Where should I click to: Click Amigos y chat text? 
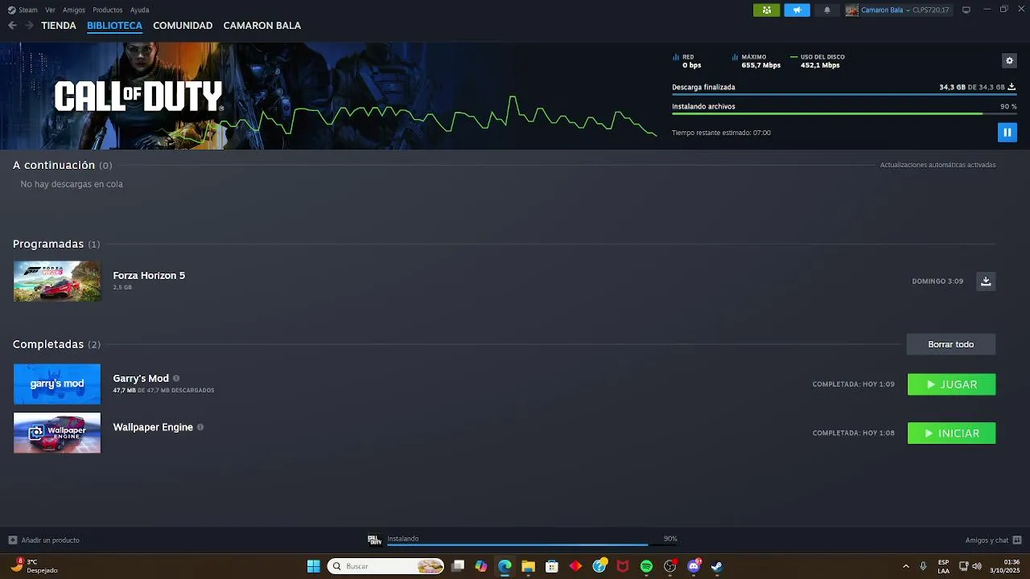point(987,540)
